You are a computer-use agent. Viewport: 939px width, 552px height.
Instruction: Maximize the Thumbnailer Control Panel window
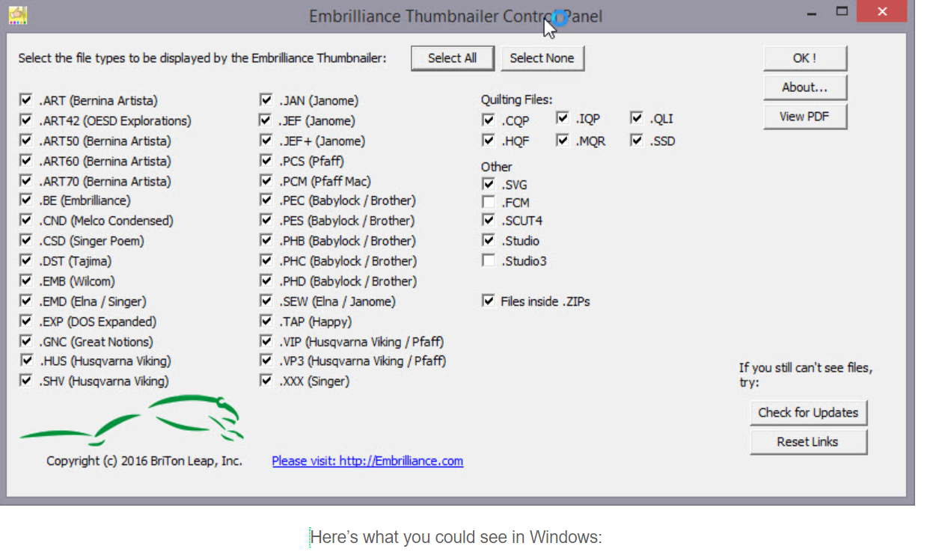842,12
